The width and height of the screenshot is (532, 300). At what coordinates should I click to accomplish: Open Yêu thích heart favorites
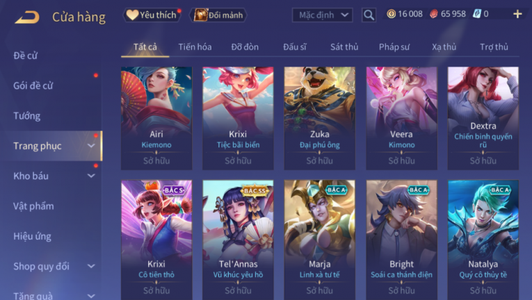(x=152, y=15)
